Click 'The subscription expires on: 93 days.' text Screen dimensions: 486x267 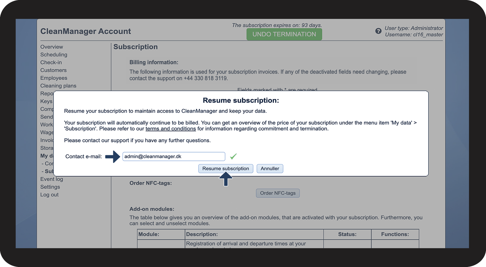click(x=277, y=25)
